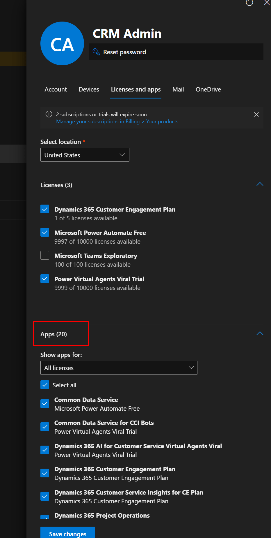Go to the OneDrive tab
271x538 pixels.
coord(208,89)
